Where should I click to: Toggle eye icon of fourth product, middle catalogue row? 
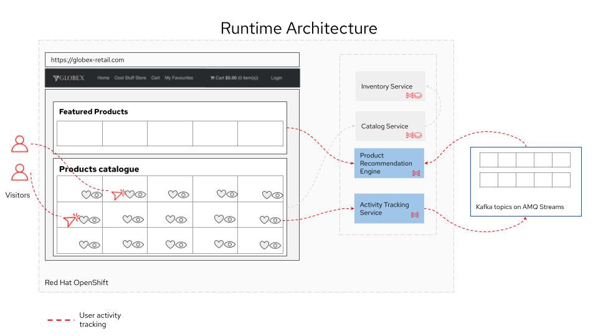pos(229,220)
